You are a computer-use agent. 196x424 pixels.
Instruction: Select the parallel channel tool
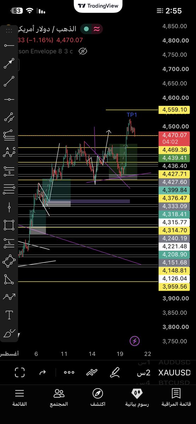pos(9,117)
